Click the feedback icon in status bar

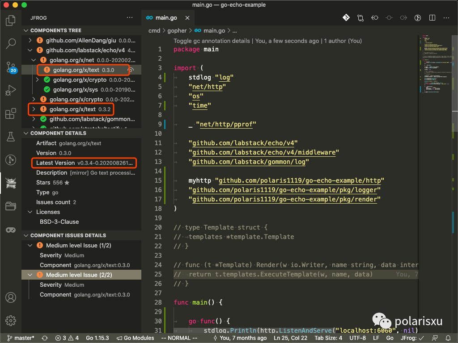pyautogui.click(x=435, y=338)
